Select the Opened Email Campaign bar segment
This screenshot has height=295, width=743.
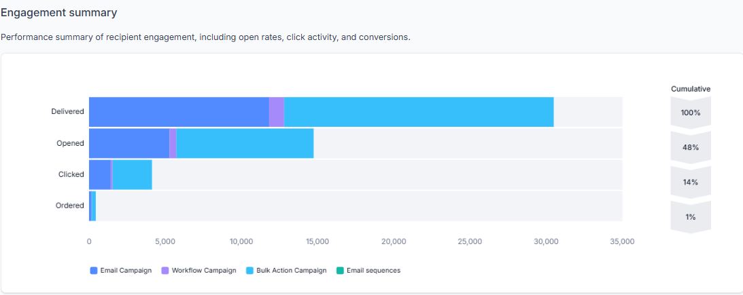pos(129,143)
